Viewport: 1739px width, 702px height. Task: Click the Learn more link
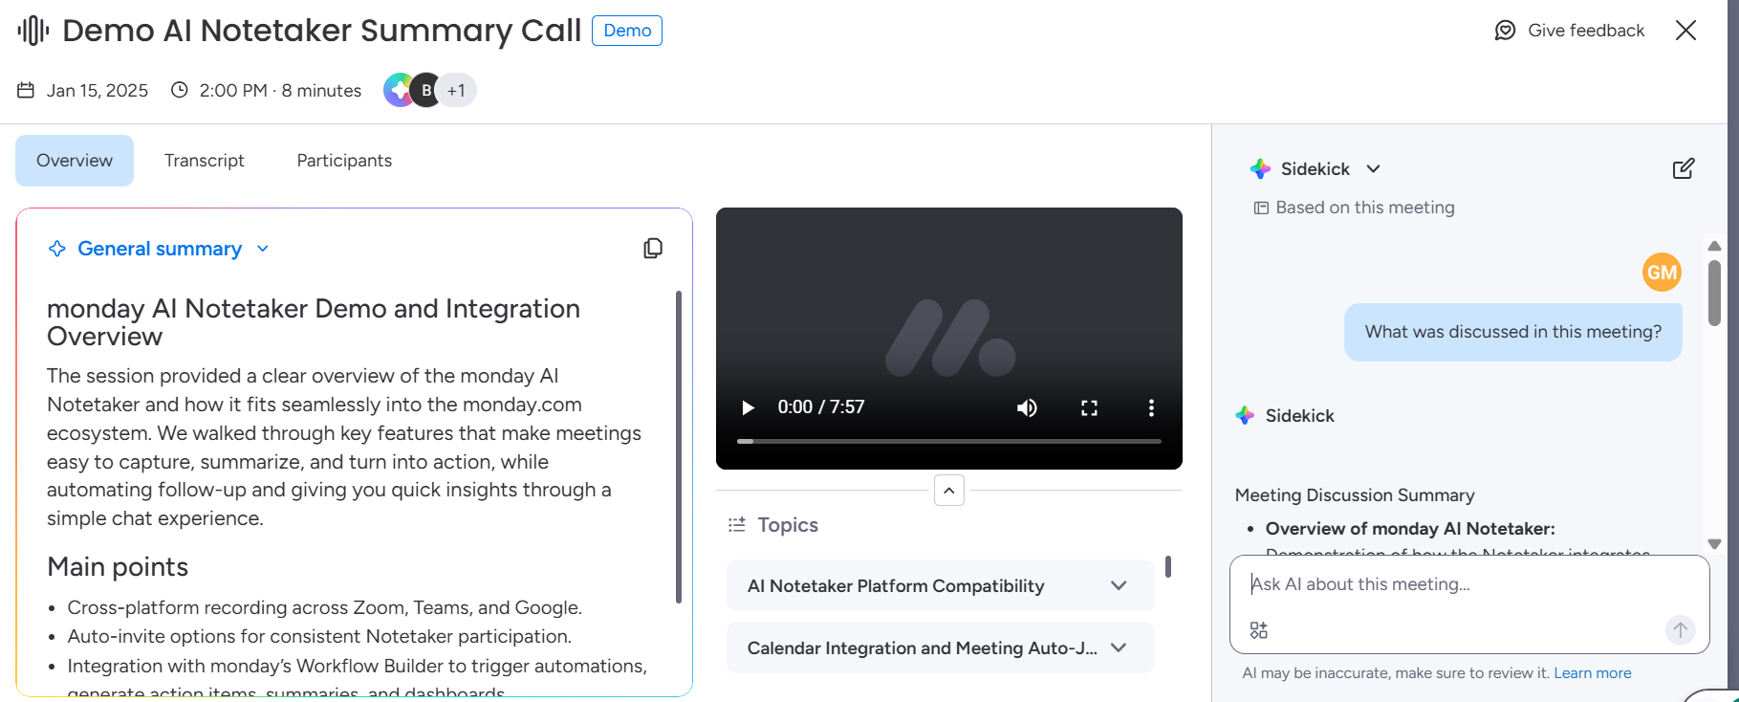(x=1592, y=672)
